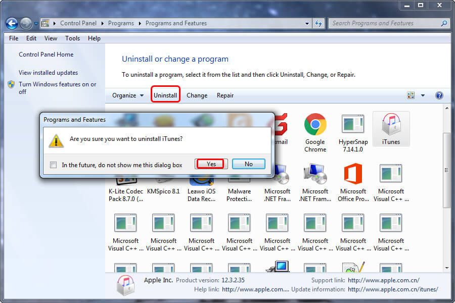
Task: Click the 'Apple Inc.' publisher text
Action: [x=158, y=280]
